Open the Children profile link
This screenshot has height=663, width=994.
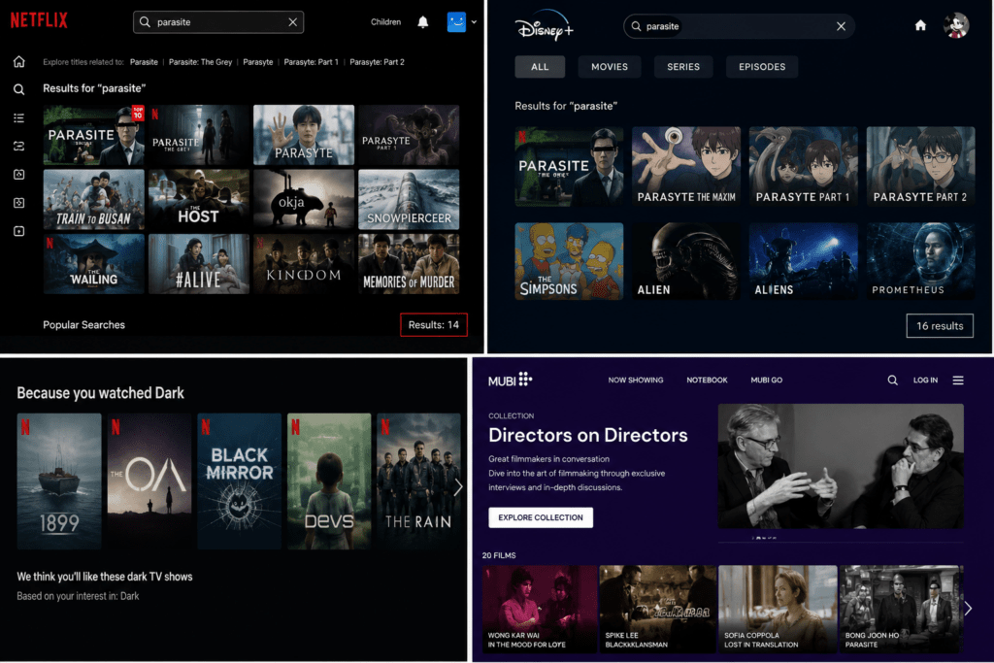pos(385,22)
